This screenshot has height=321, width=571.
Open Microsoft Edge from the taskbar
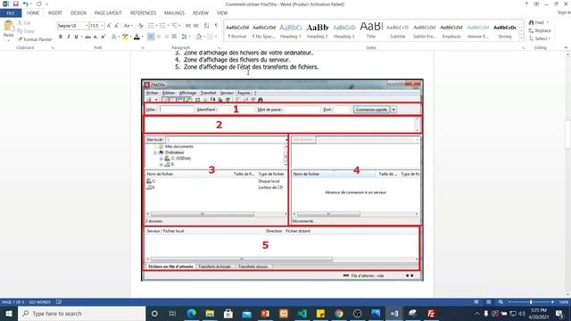(x=191, y=313)
